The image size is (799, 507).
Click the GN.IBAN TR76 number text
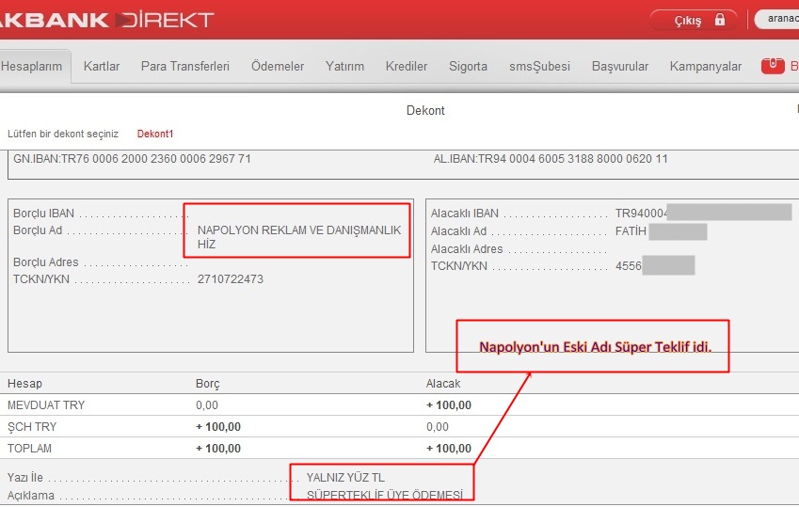(x=132, y=158)
